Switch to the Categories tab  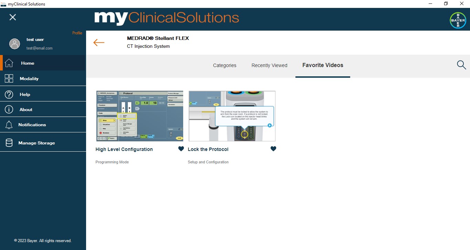pyautogui.click(x=224, y=65)
